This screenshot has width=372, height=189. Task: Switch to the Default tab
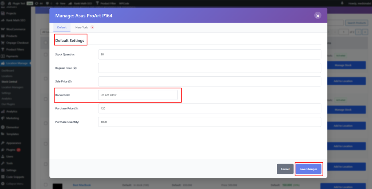tap(62, 28)
